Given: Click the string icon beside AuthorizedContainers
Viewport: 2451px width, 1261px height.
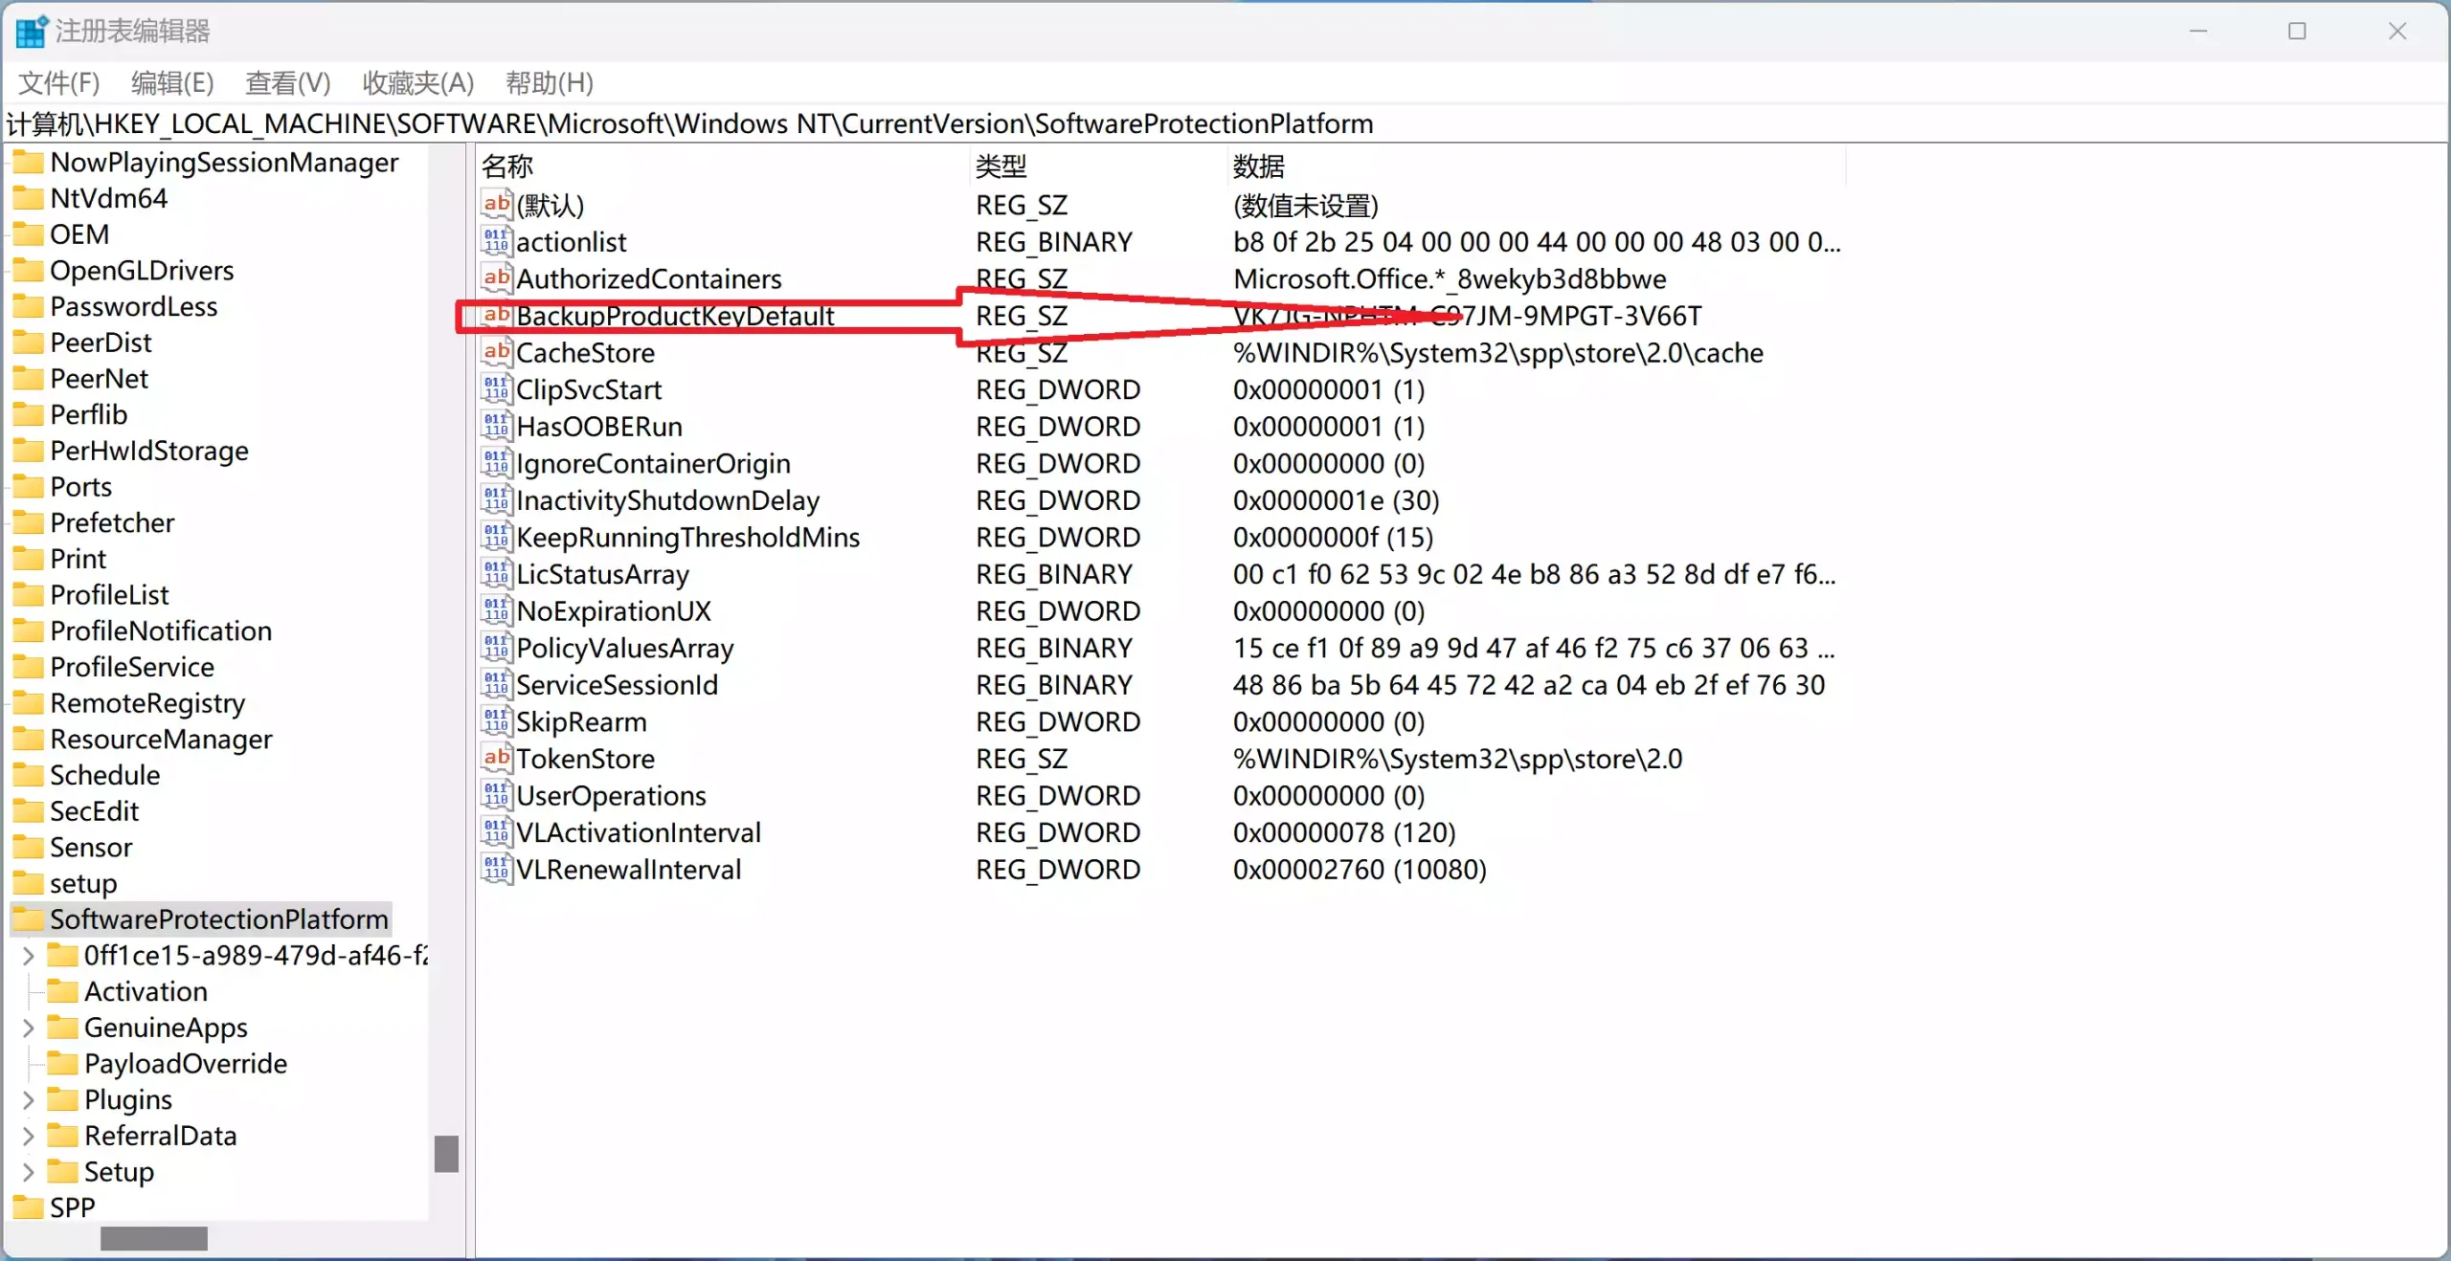Looking at the screenshot, I should (x=496, y=278).
